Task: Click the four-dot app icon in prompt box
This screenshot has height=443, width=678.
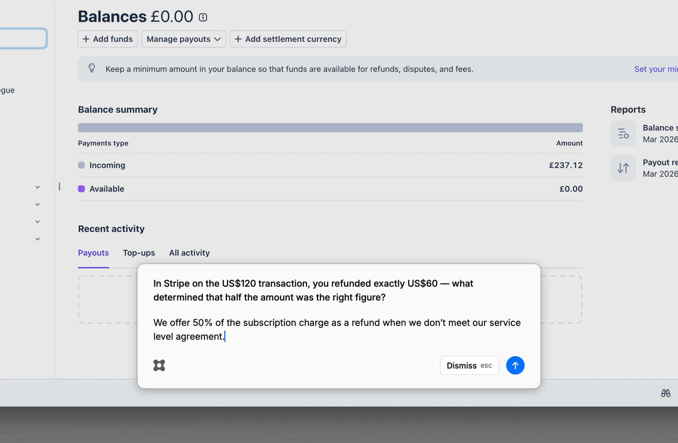Action: [x=159, y=365]
